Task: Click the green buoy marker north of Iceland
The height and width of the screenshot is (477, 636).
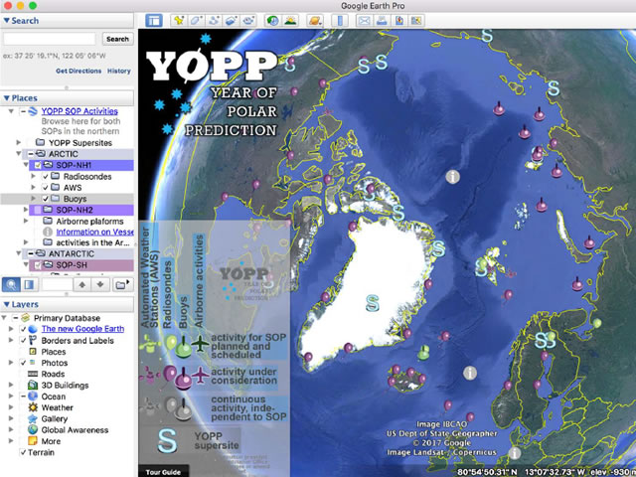Action: tap(423, 354)
